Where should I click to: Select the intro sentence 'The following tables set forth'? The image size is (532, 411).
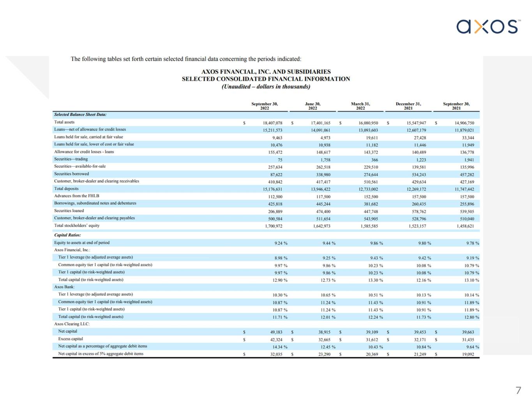point(186,59)
